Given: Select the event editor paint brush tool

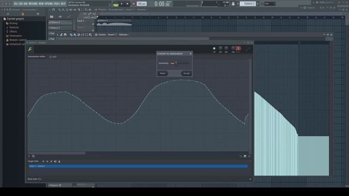Looking at the screenshot, I should (75, 35).
